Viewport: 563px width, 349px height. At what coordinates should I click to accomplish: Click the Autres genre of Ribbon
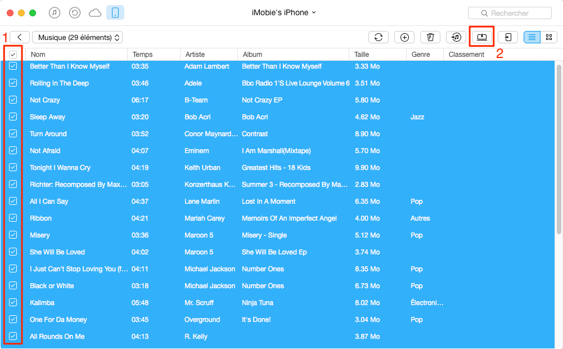click(x=420, y=218)
